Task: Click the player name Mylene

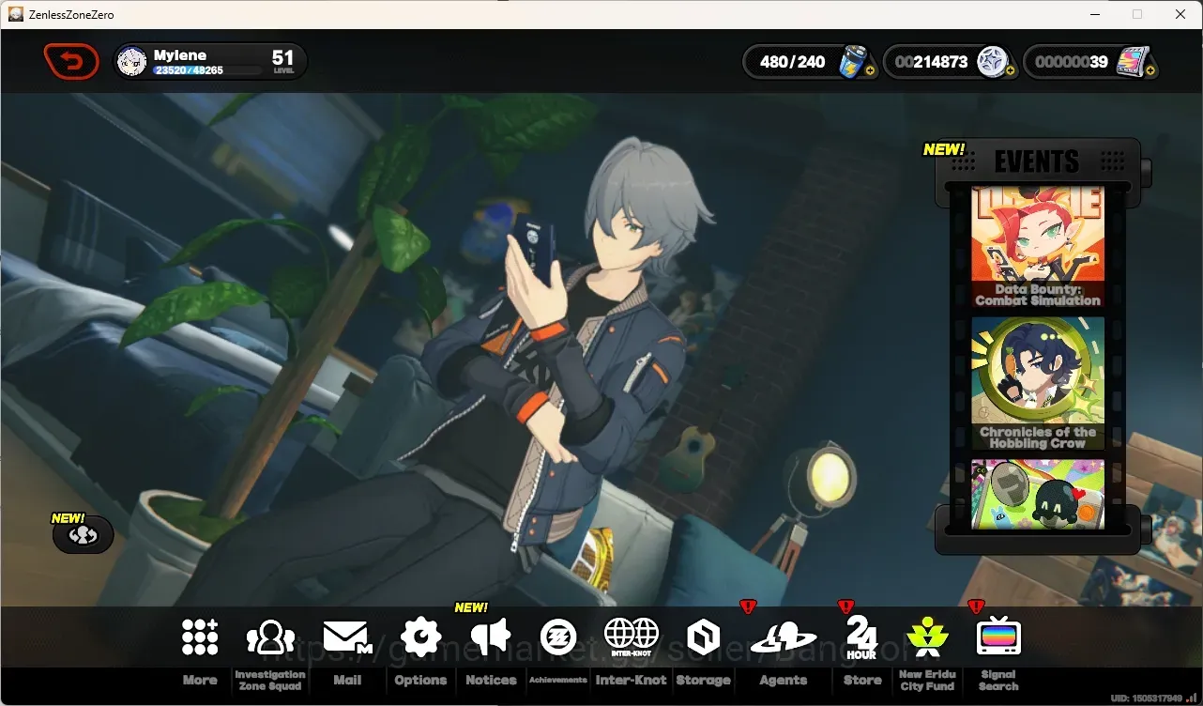Action: (180, 55)
